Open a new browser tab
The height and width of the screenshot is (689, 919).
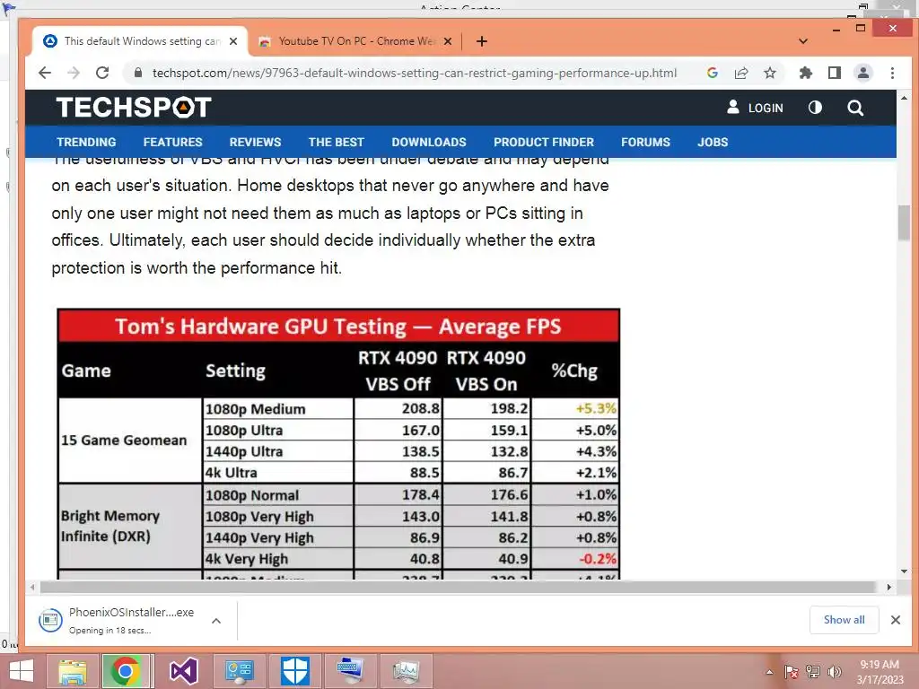tap(482, 41)
